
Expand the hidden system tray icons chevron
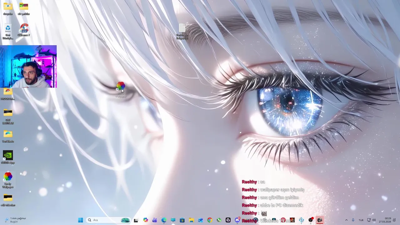[346, 220]
